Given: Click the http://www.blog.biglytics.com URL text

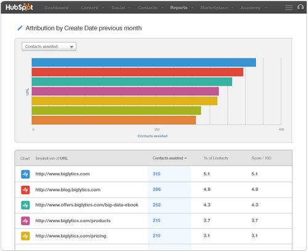Looking at the screenshot, I should coord(68,189).
